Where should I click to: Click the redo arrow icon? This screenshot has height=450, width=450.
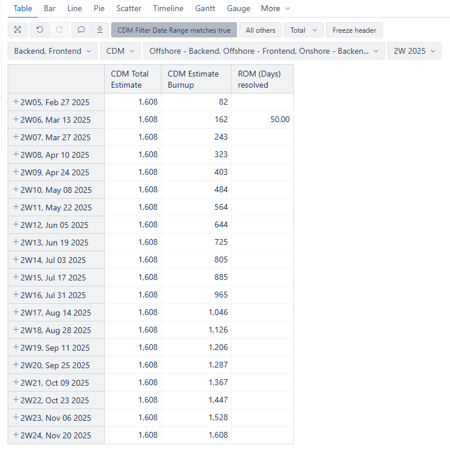click(x=59, y=30)
